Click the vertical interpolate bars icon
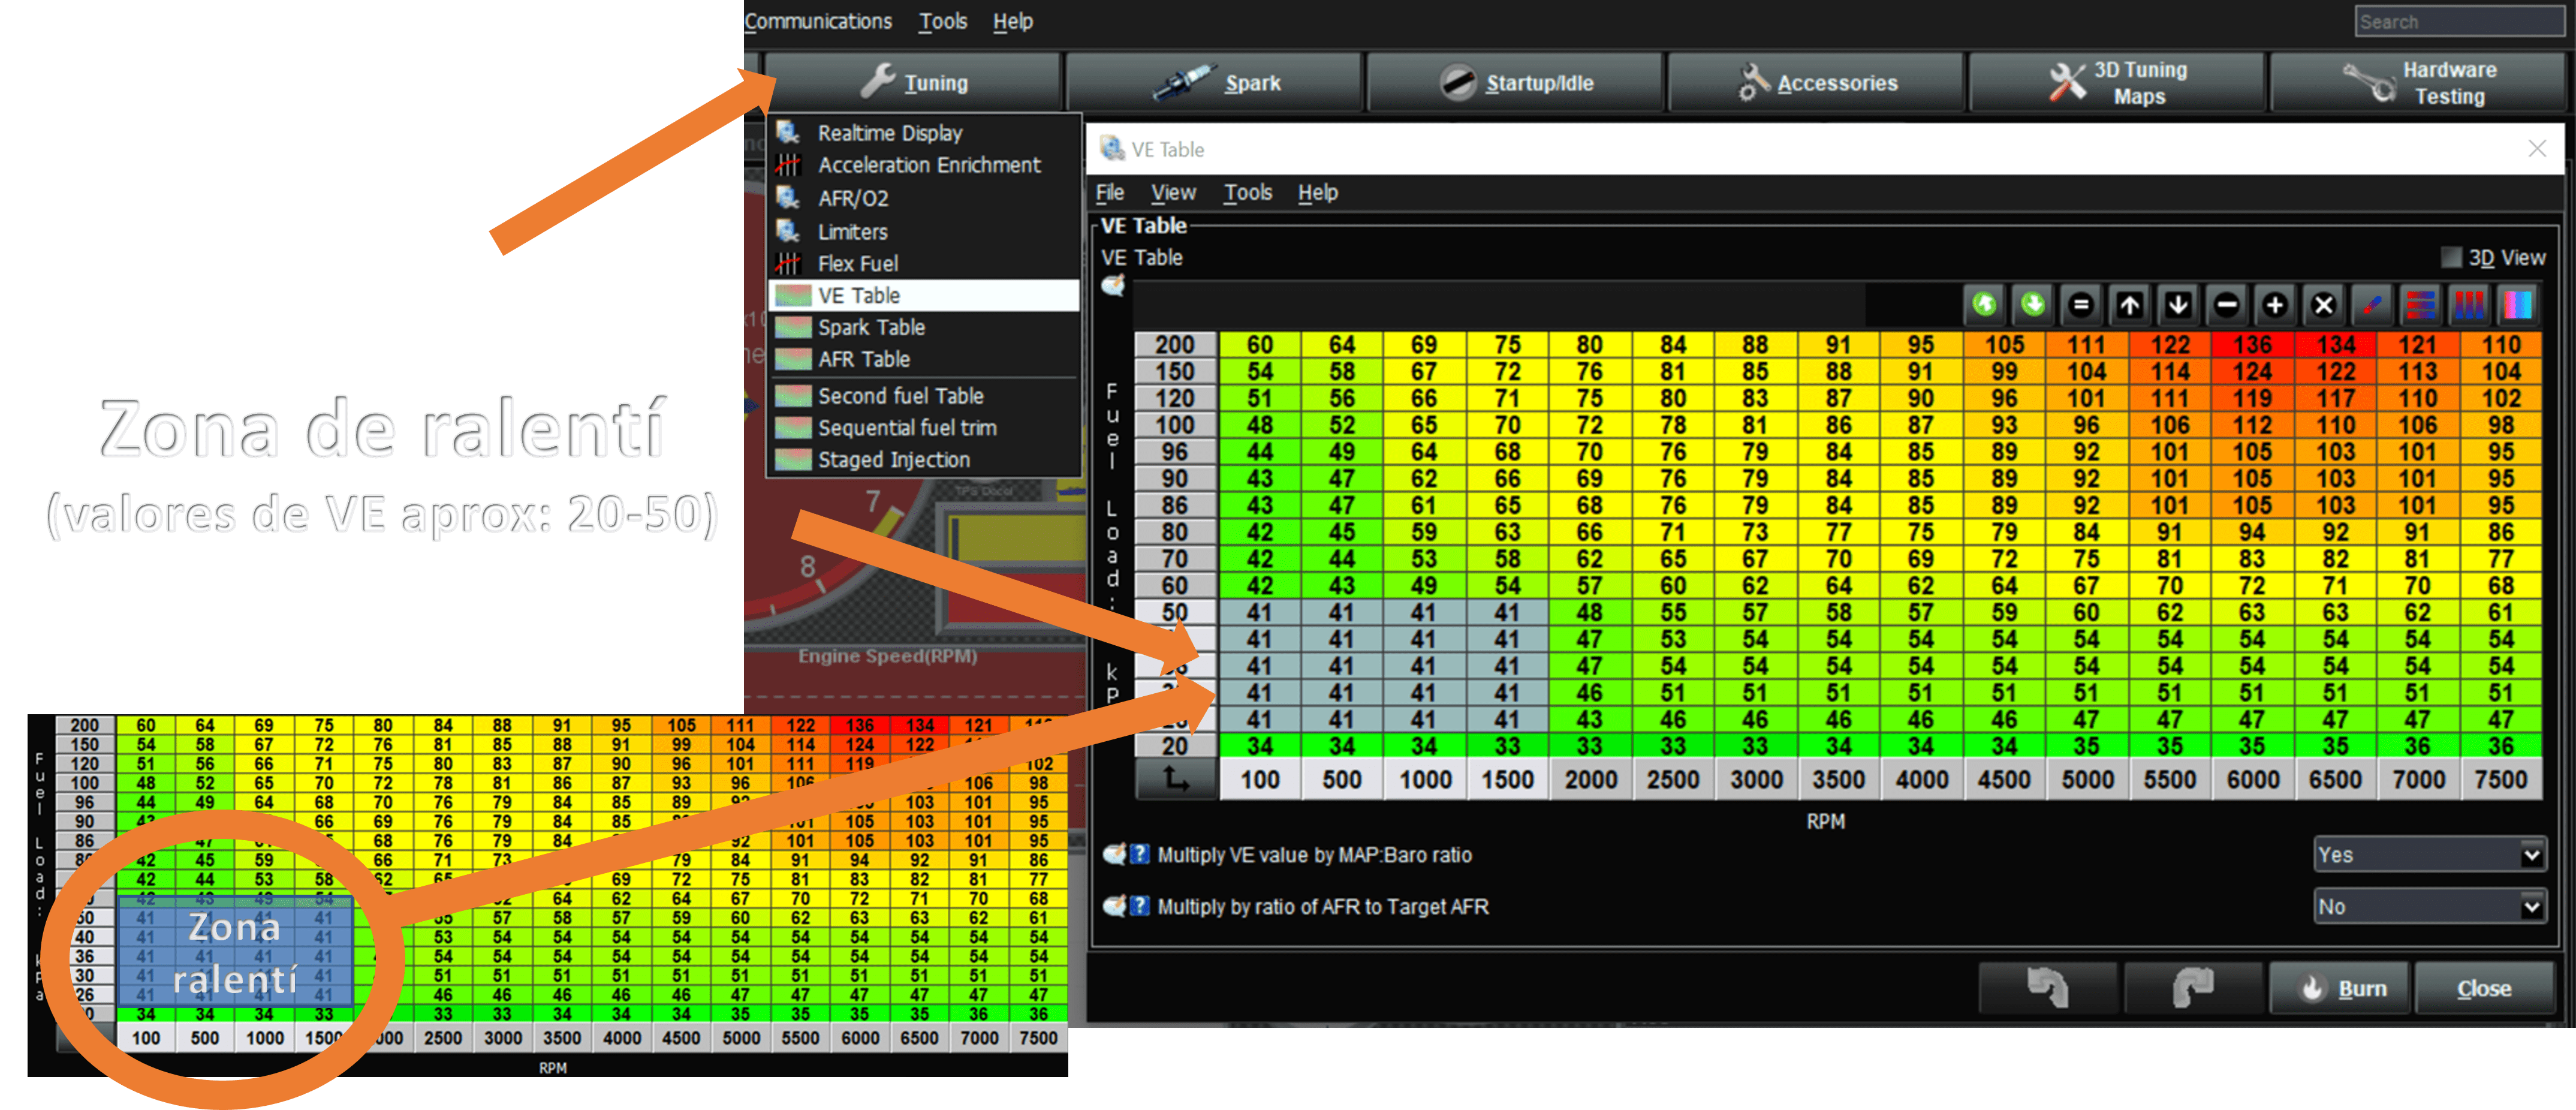2576x1110 pixels. point(2469,305)
